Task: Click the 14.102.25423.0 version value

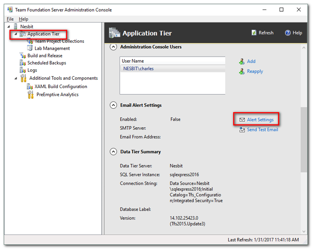Action: click(184, 218)
